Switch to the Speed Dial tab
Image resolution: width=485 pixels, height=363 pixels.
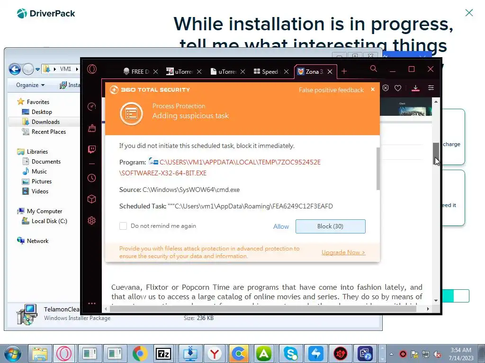point(267,72)
